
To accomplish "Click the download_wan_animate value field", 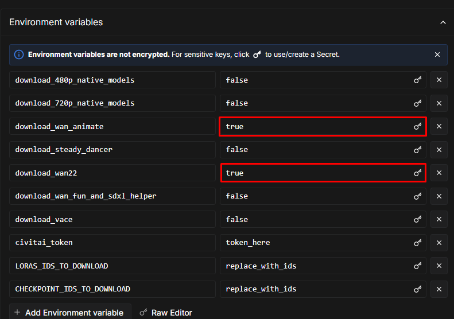I will (x=316, y=126).
